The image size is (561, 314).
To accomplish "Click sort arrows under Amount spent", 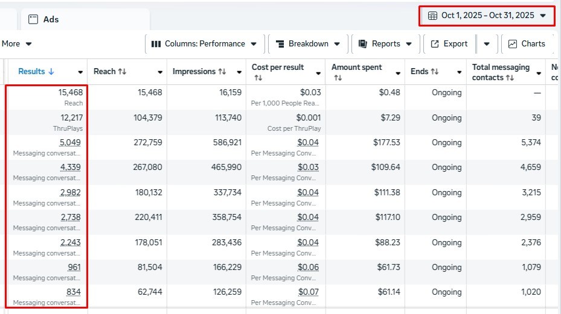I will [338, 78].
